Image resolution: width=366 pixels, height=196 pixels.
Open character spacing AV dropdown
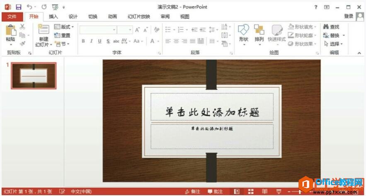coord(126,41)
